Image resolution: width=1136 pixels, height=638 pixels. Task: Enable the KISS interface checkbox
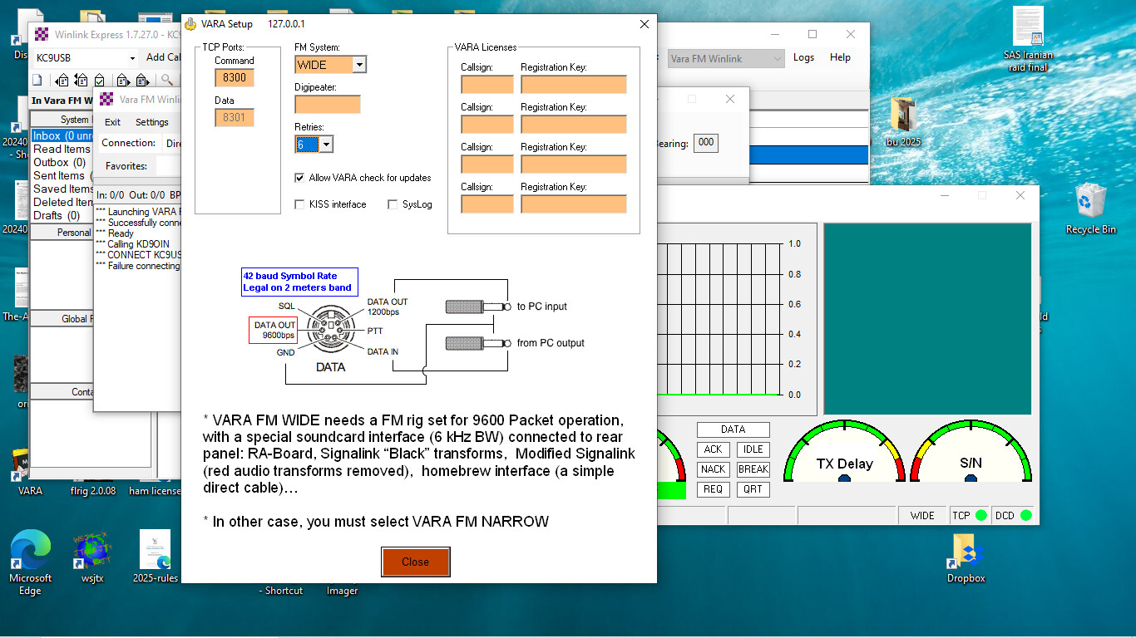point(300,204)
